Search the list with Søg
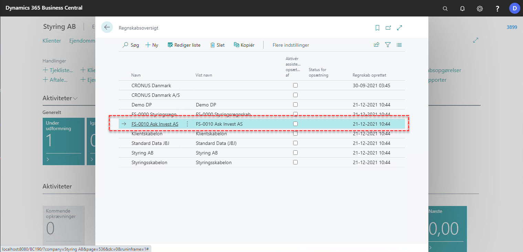The image size is (523, 252). 131,45
